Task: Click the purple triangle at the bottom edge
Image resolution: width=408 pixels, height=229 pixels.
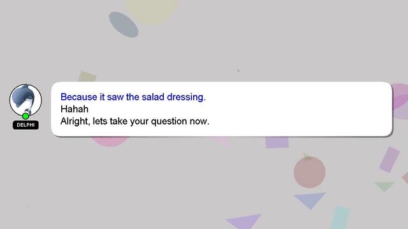Action: [244, 221]
